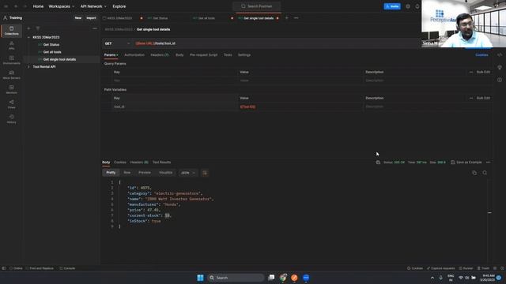Image resolution: width=506 pixels, height=284 pixels.
Task: Open Task View on the taskbar
Action: [x=271, y=278]
